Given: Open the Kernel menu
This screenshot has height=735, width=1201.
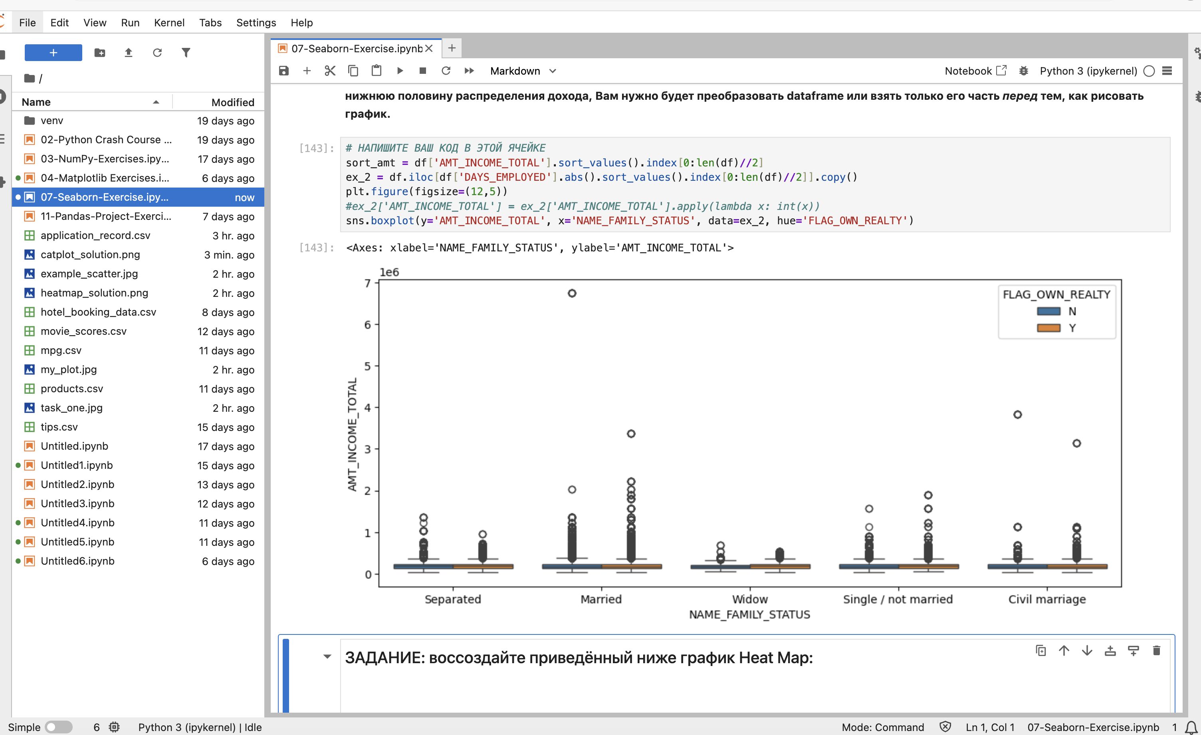Looking at the screenshot, I should coord(169,22).
